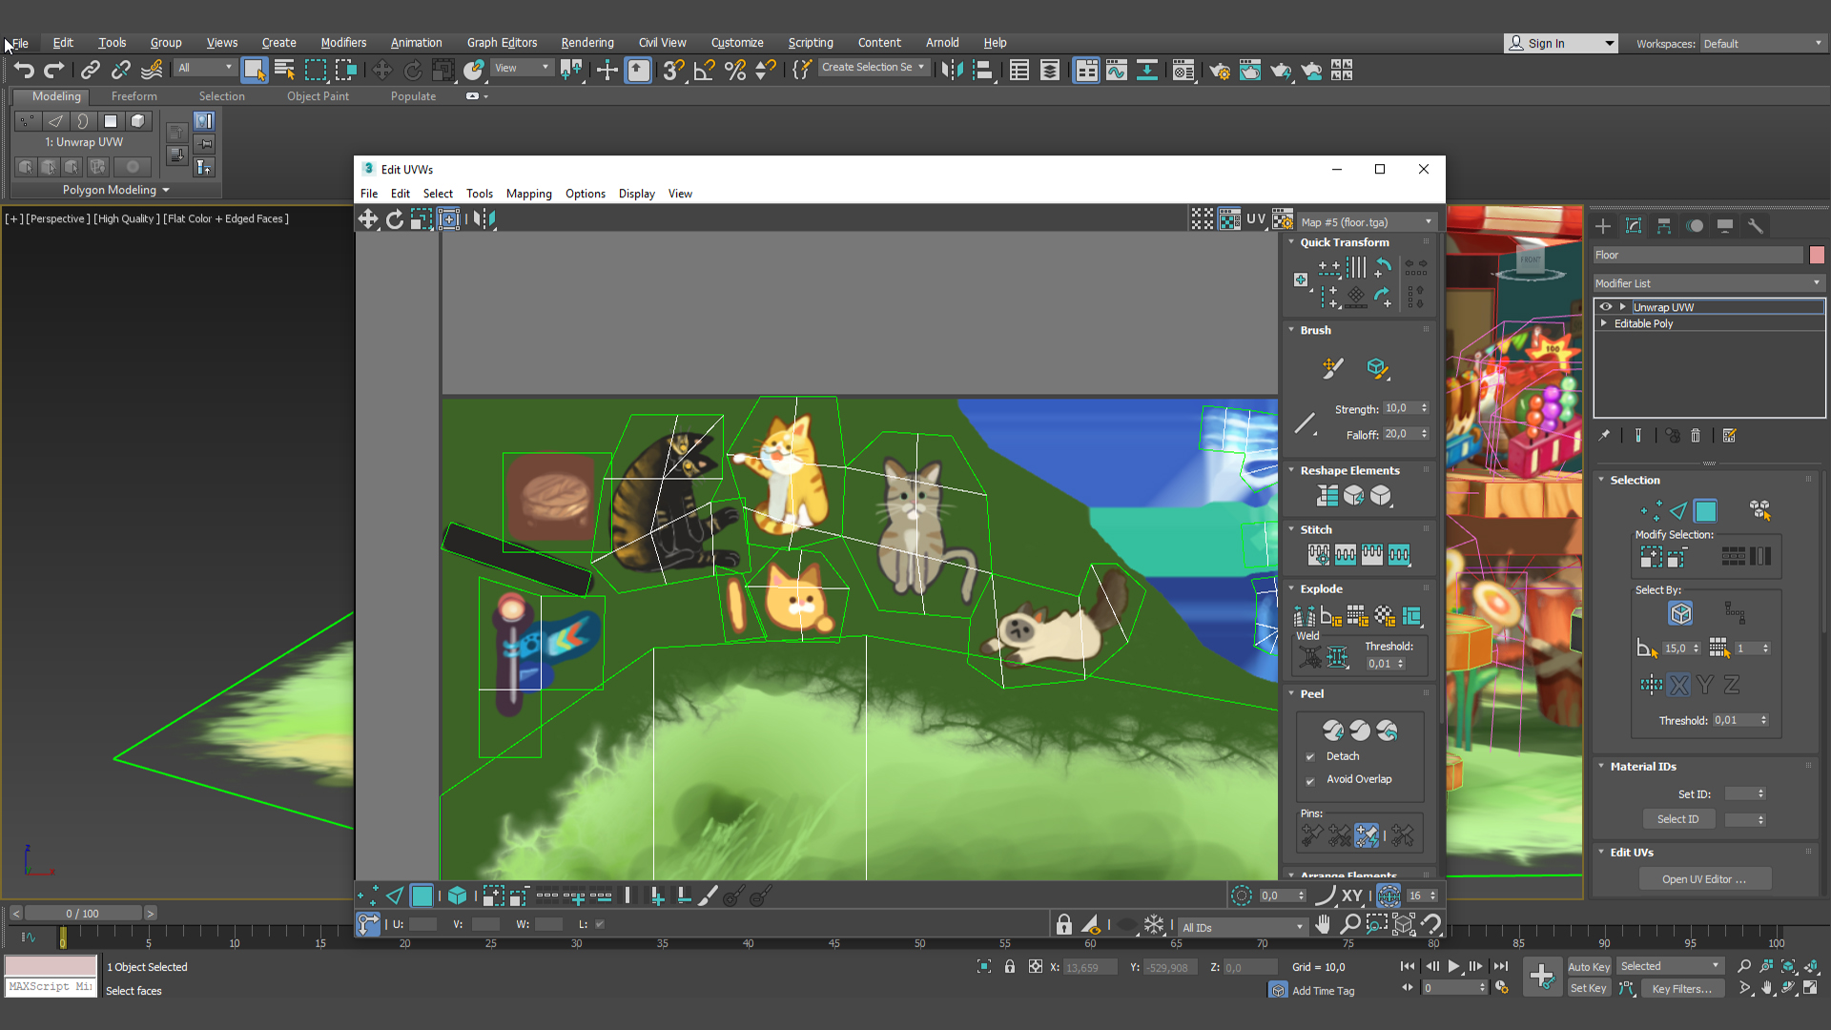
Task: Switch to the Freeform ribbon tab
Action: [x=134, y=96]
